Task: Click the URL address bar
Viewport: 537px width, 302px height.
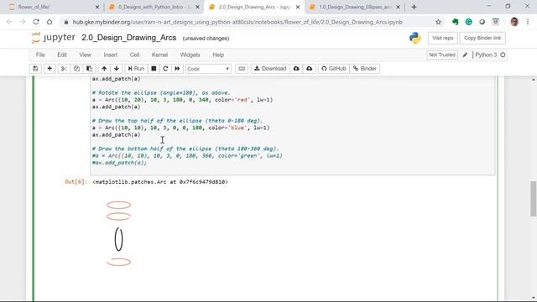Action: coord(237,22)
